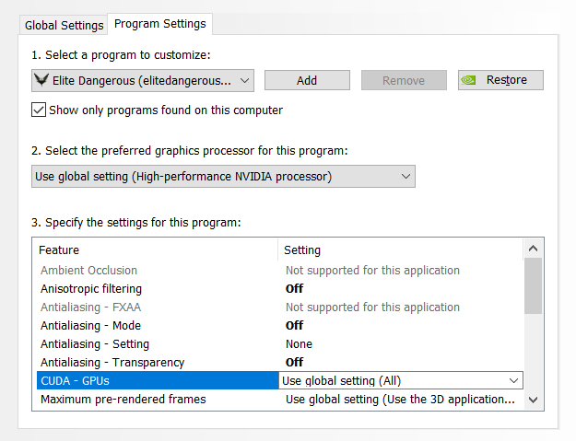The height and width of the screenshot is (441, 576).
Task: Open the Elite Dangerous program dropdown
Action: 143,80
